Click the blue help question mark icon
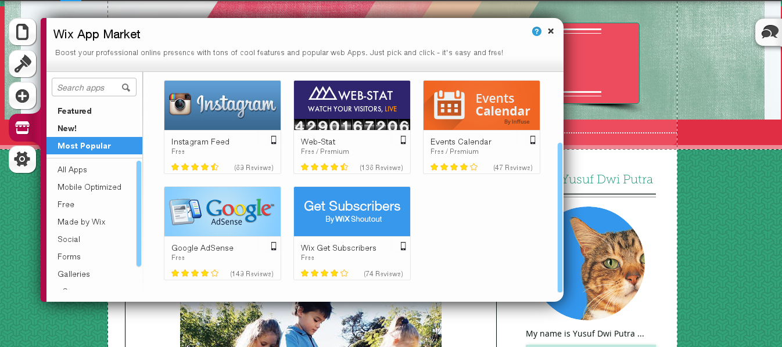 coord(536,31)
